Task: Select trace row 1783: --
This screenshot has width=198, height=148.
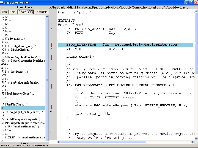Action: pos(6,134)
